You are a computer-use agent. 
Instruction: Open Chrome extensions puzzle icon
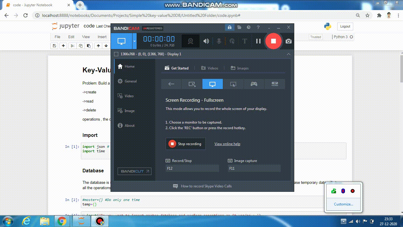[x=379, y=15]
